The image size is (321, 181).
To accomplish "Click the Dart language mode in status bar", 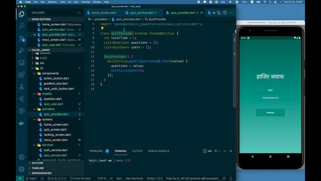I will click(119, 178).
